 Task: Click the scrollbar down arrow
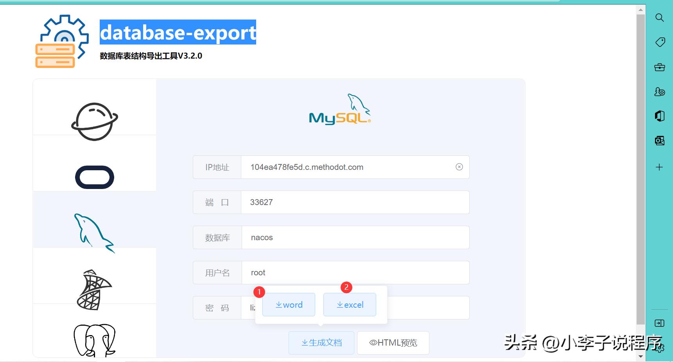click(x=641, y=356)
